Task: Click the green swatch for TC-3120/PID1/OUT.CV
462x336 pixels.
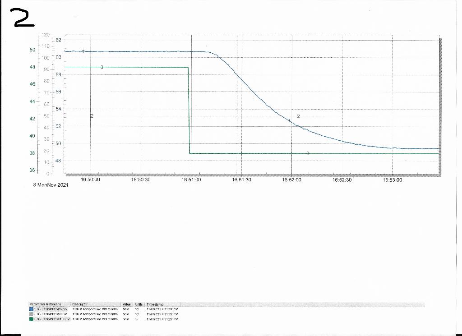Action: tap(31, 318)
